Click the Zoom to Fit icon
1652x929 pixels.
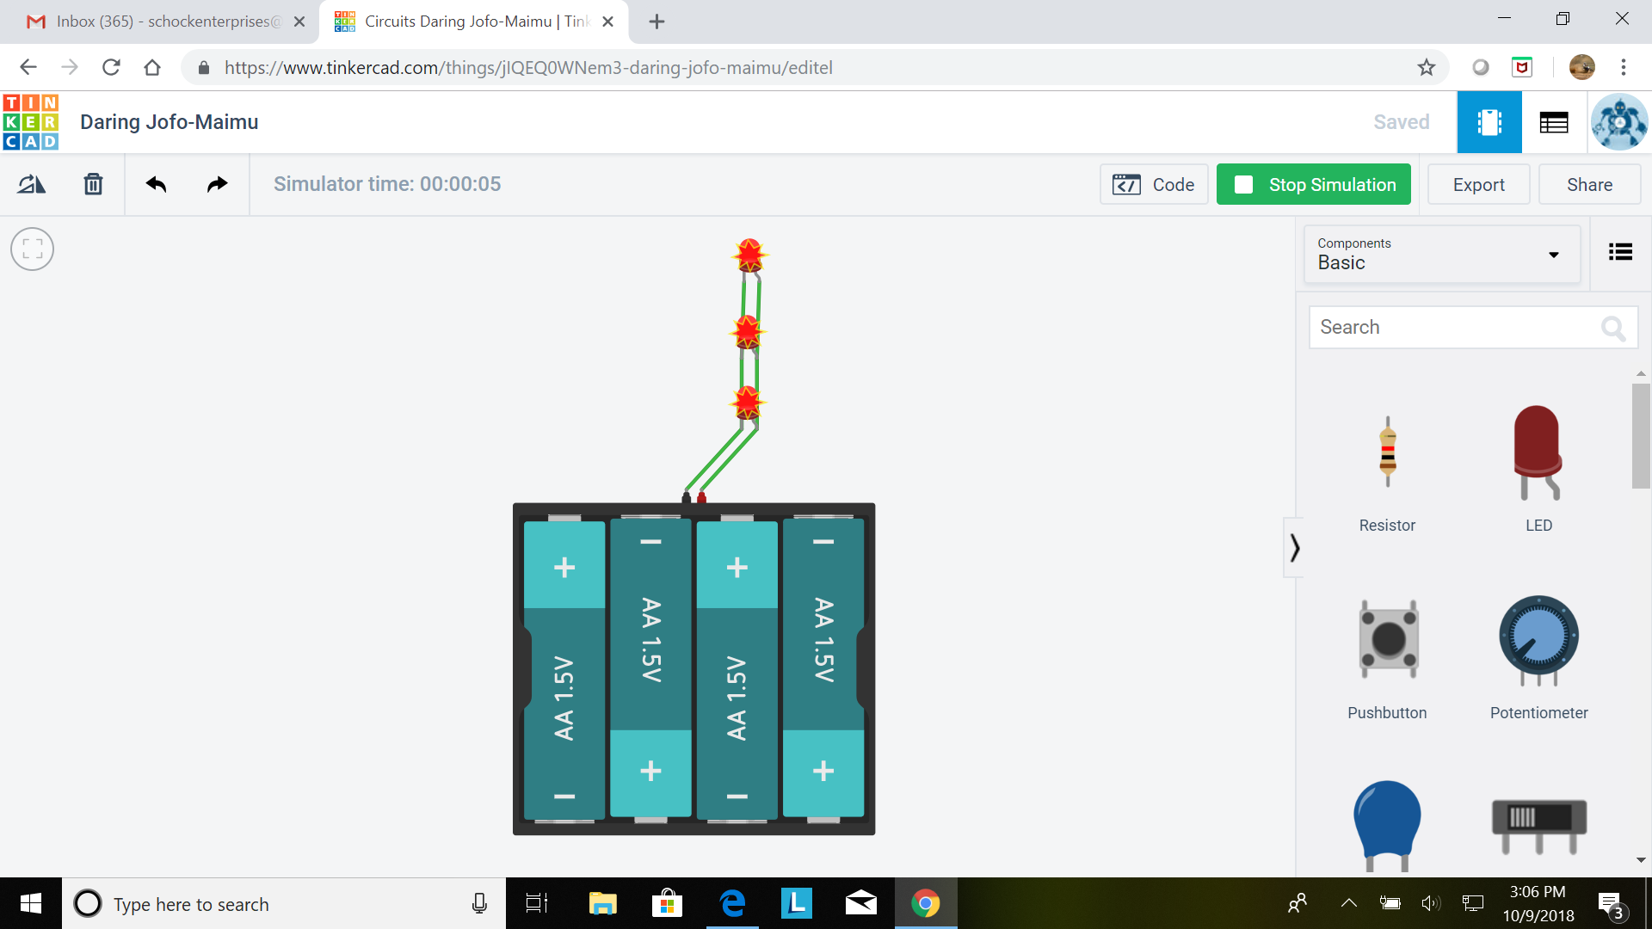[x=32, y=249]
